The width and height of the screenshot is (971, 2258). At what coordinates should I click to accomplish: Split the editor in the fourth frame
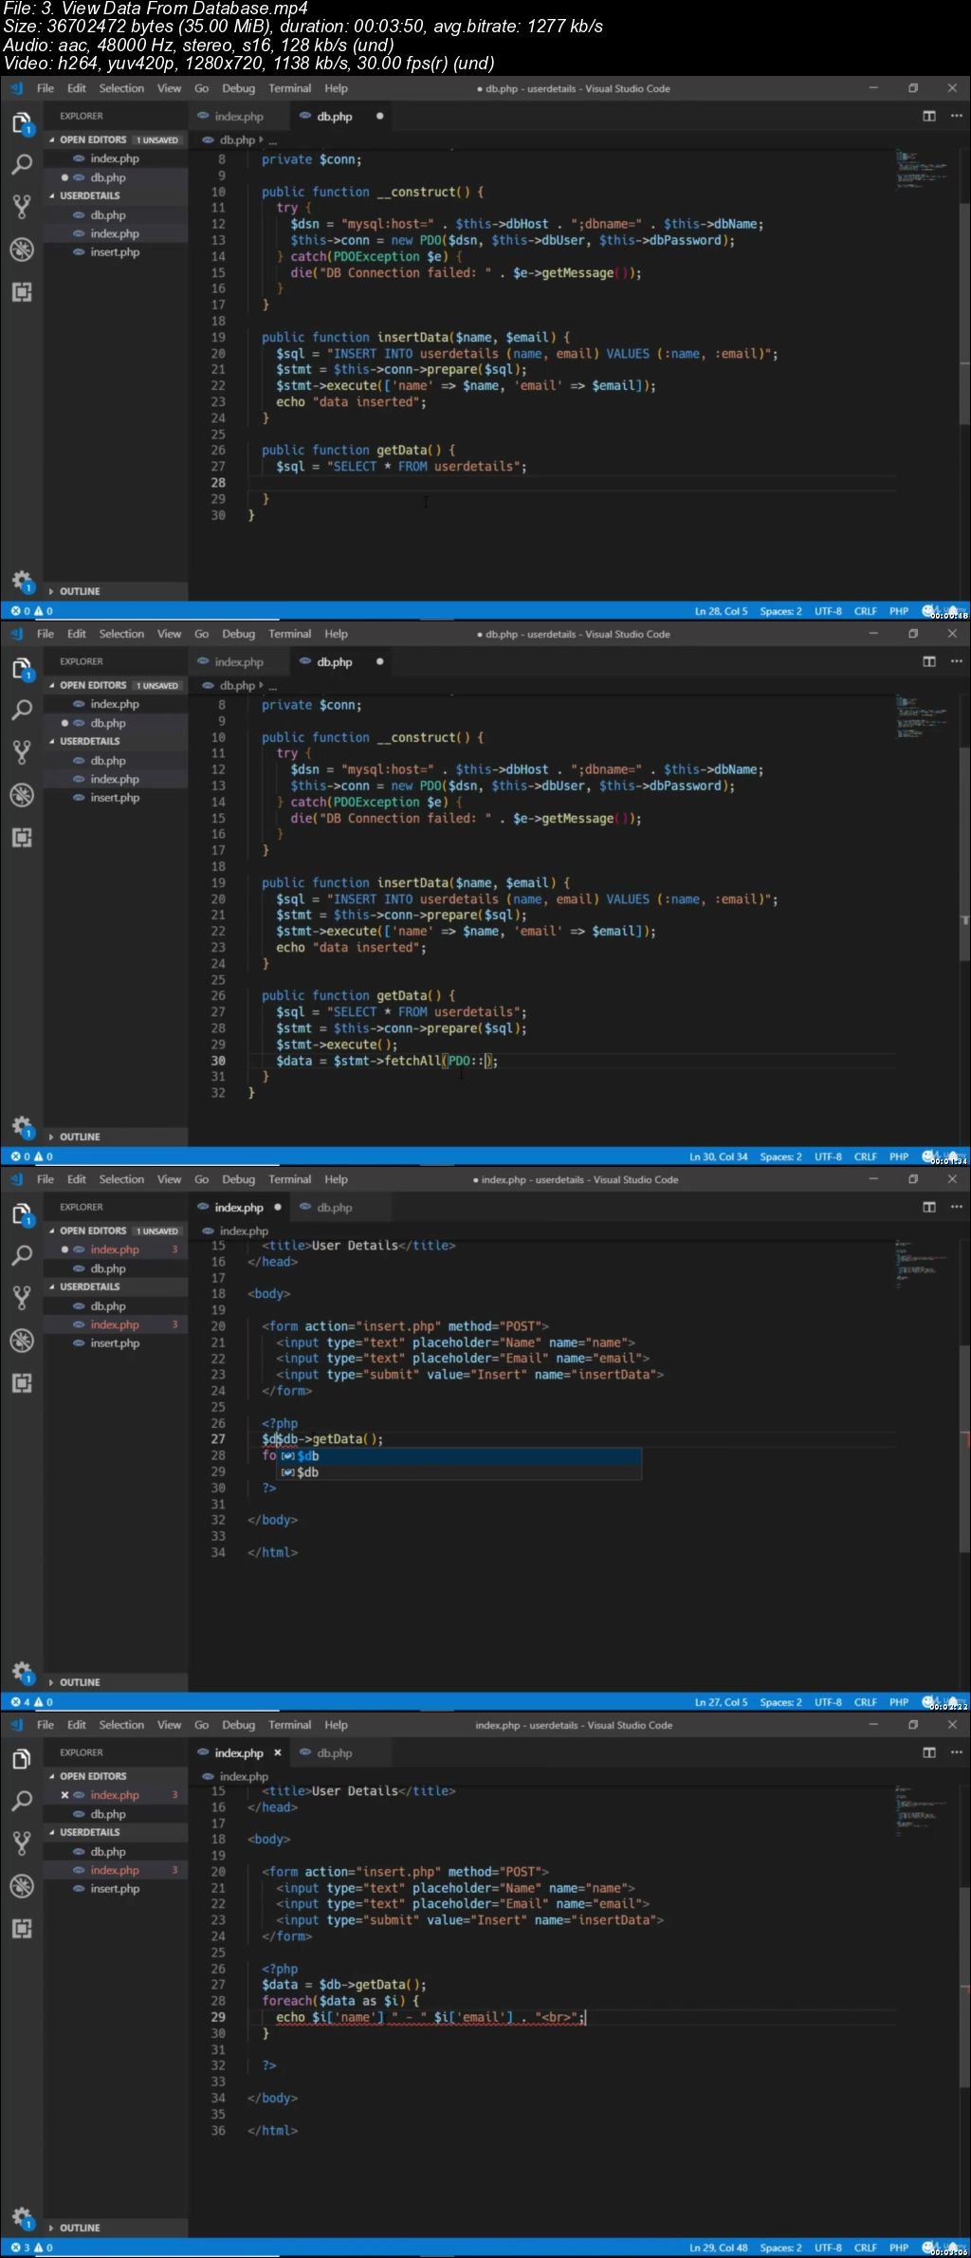pos(929,1752)
